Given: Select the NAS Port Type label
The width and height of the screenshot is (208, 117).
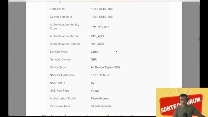Looking at the screenshot, I should click(59, 91).
